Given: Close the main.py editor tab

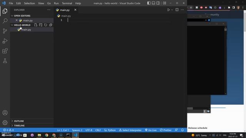Looking at the screenshot, I should tap(75, 10).
